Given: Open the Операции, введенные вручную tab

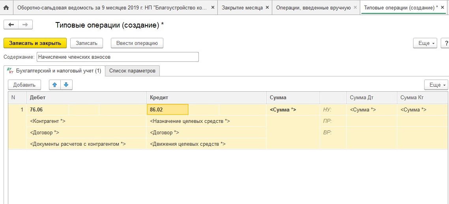Looking at the screenshot, I should [313, 7].
